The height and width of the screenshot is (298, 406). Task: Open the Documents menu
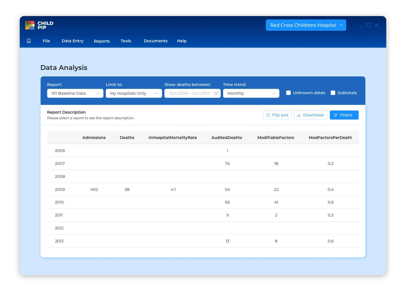tap(156, 41)
